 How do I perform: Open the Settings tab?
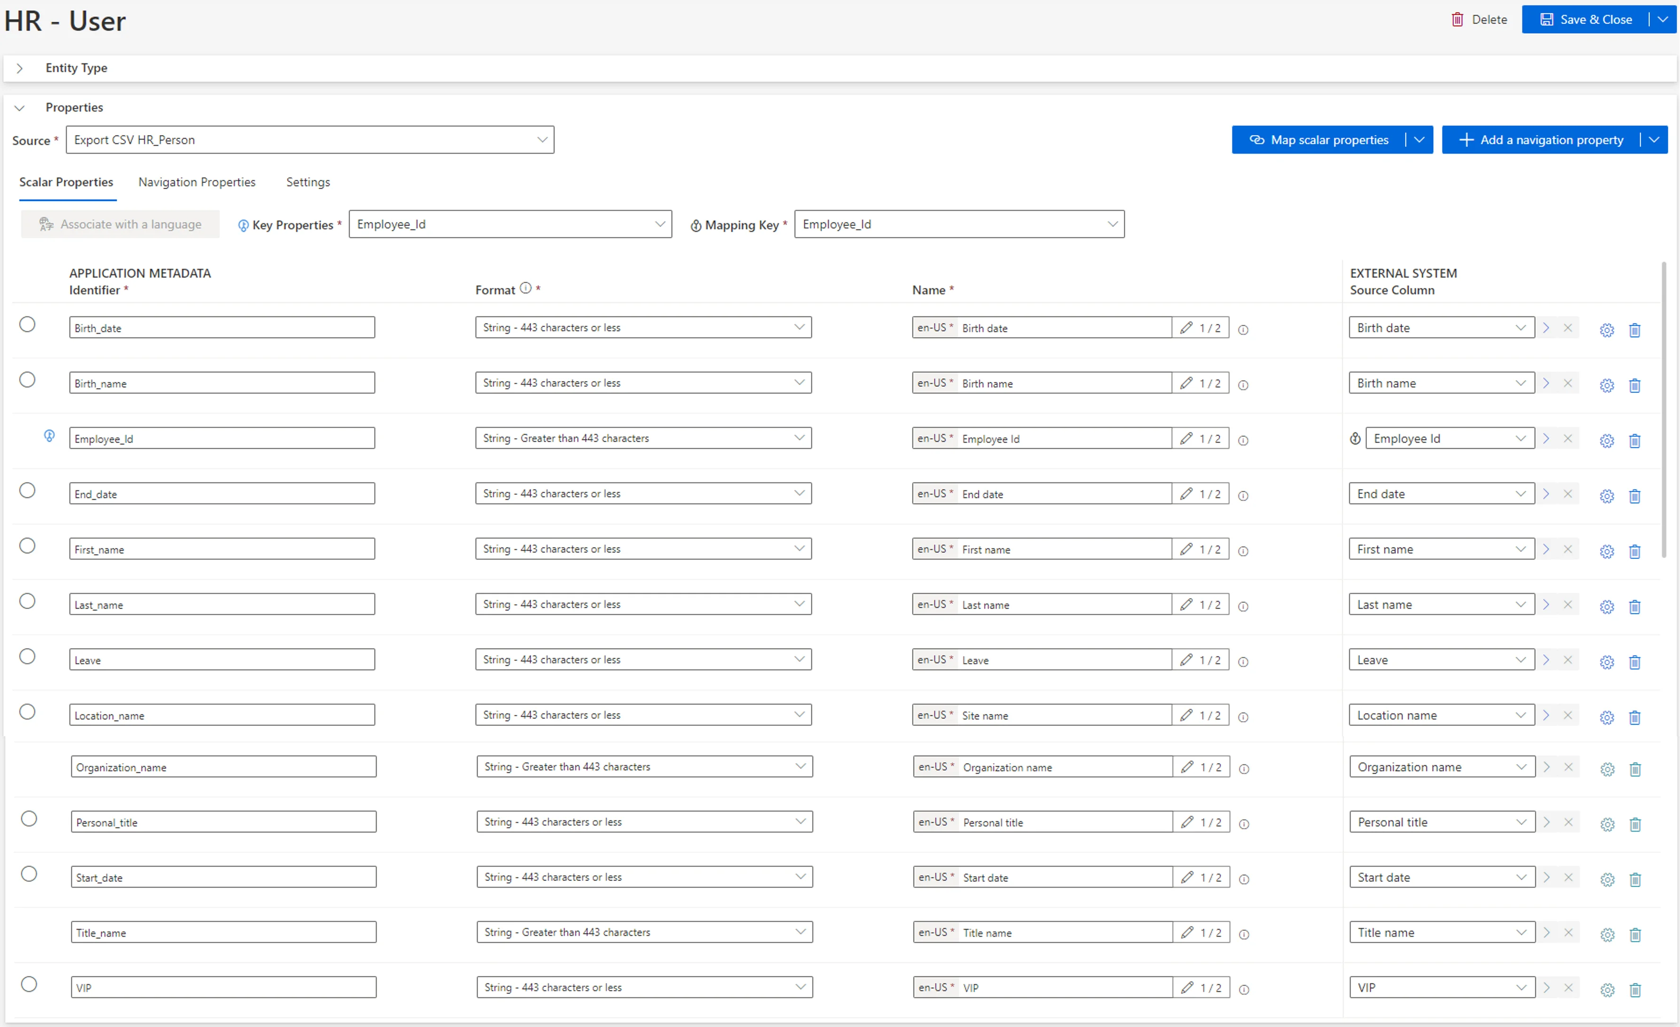308,182
